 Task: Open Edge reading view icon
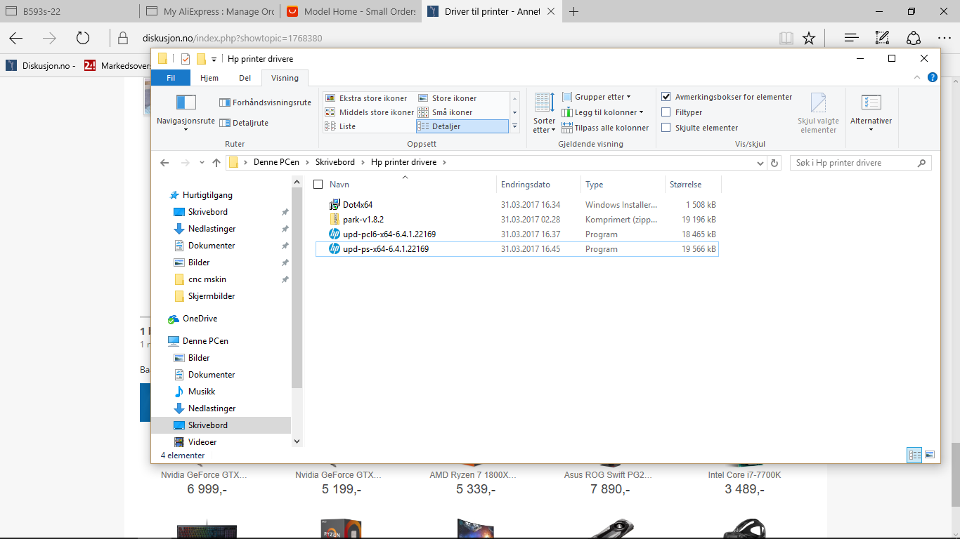(786, 38)
